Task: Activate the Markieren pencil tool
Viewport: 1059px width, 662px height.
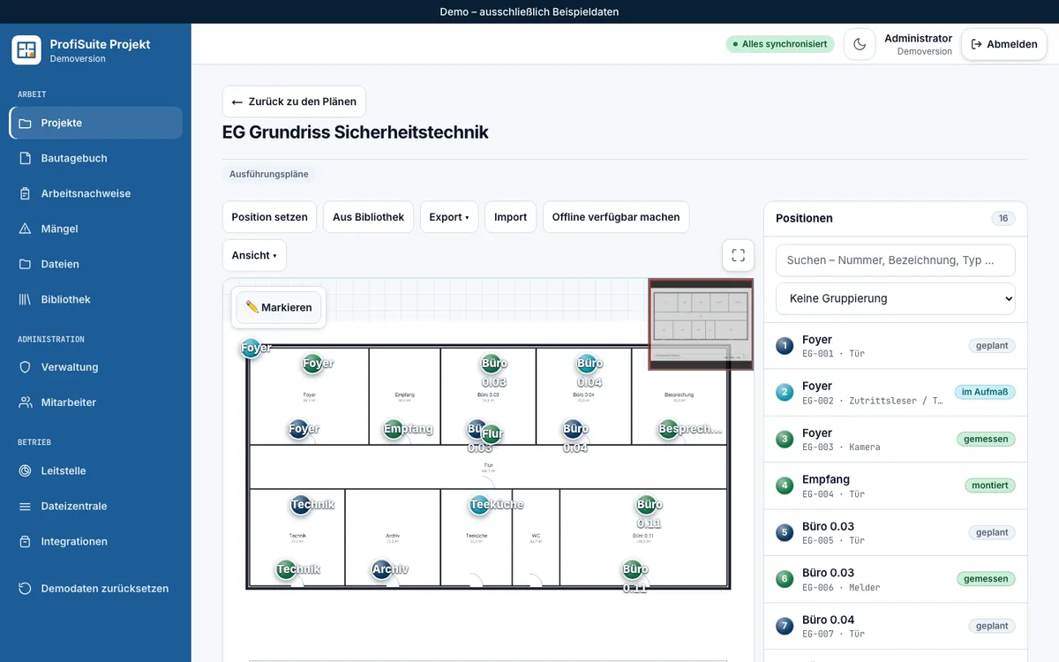Action: pyautogui.click(x=279, y=307)
